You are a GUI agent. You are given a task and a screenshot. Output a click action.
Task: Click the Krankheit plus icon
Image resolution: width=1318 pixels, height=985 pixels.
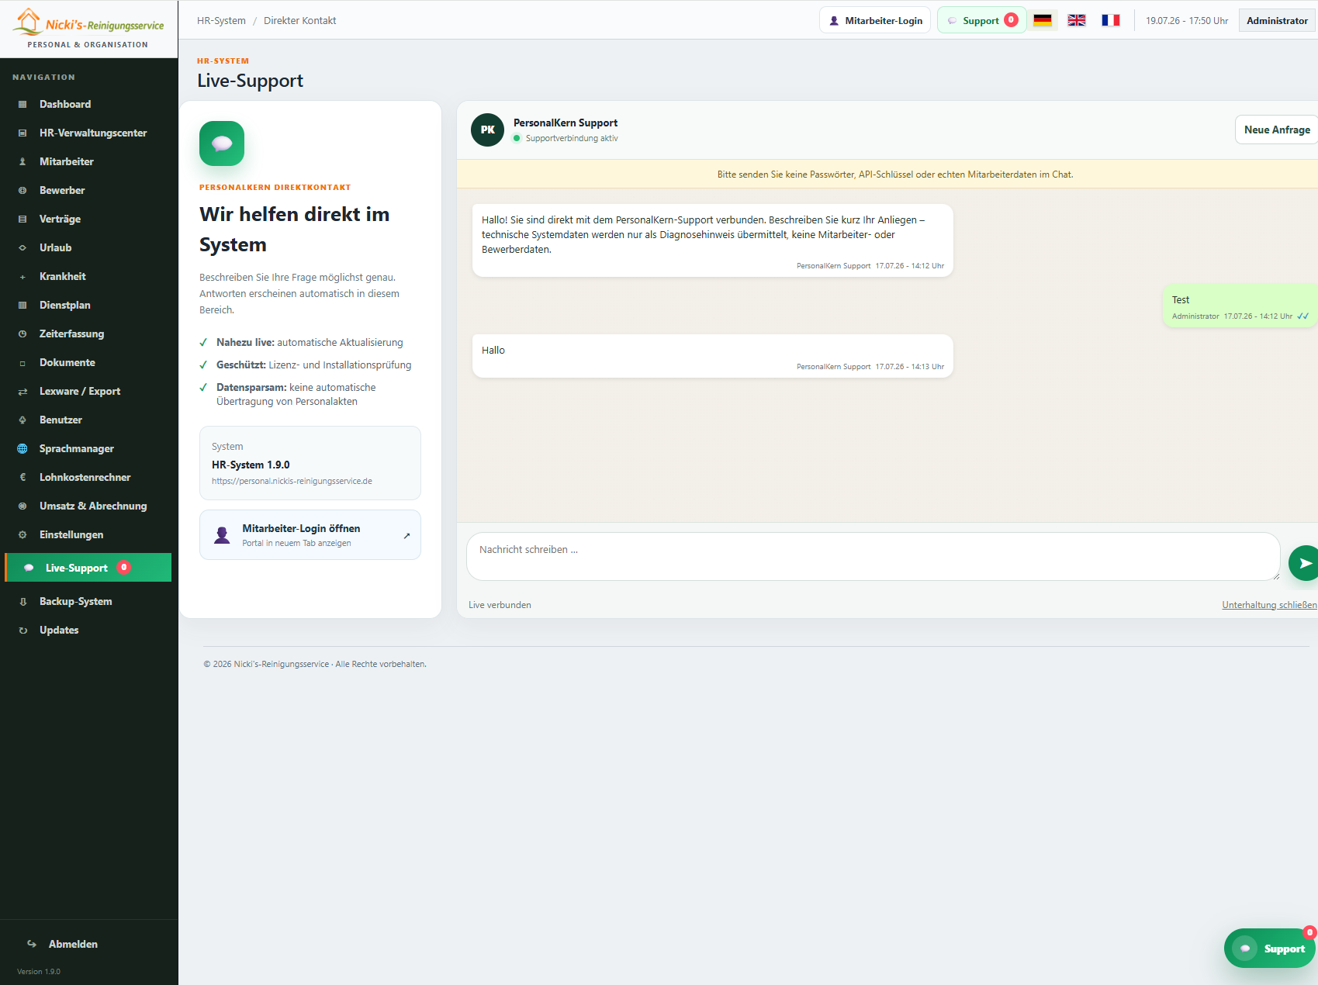coord(22,276)
